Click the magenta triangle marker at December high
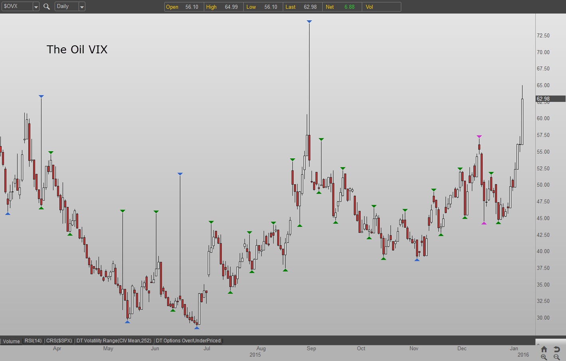This screenshot has height=361, width=566. 479,137
